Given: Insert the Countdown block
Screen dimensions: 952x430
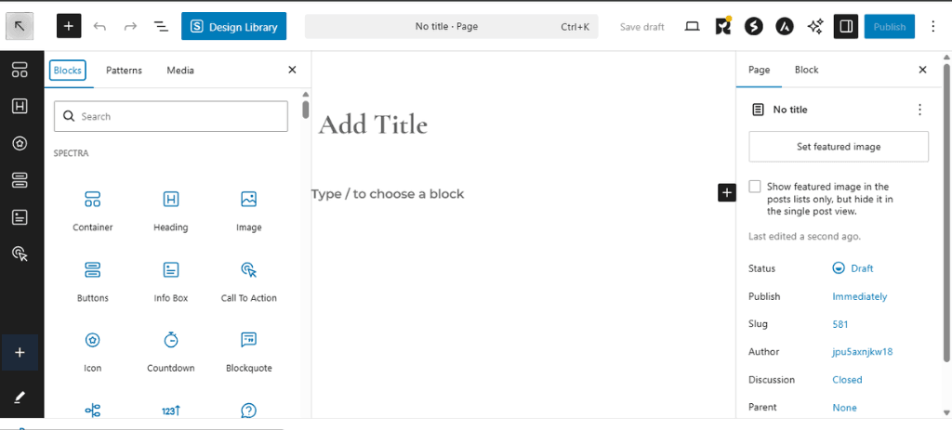Looking at the screenshot, I should coord(171,352).
